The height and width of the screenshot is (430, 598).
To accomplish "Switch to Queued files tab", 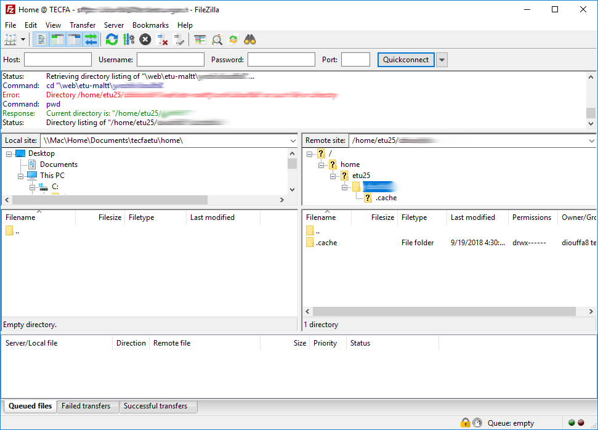I will pos(30,406).
